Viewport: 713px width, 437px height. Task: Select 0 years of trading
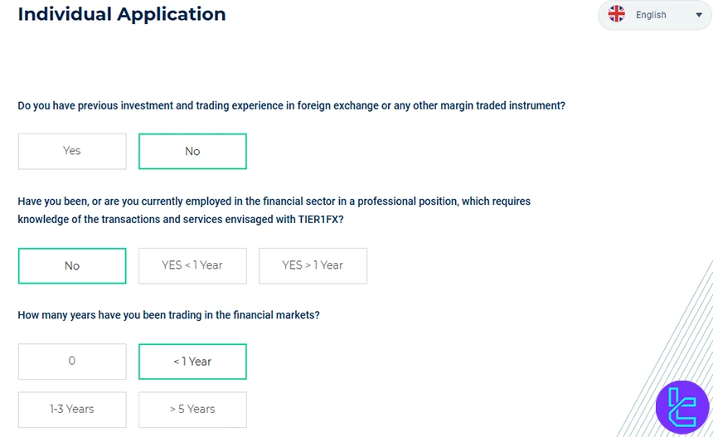(72, 361)
